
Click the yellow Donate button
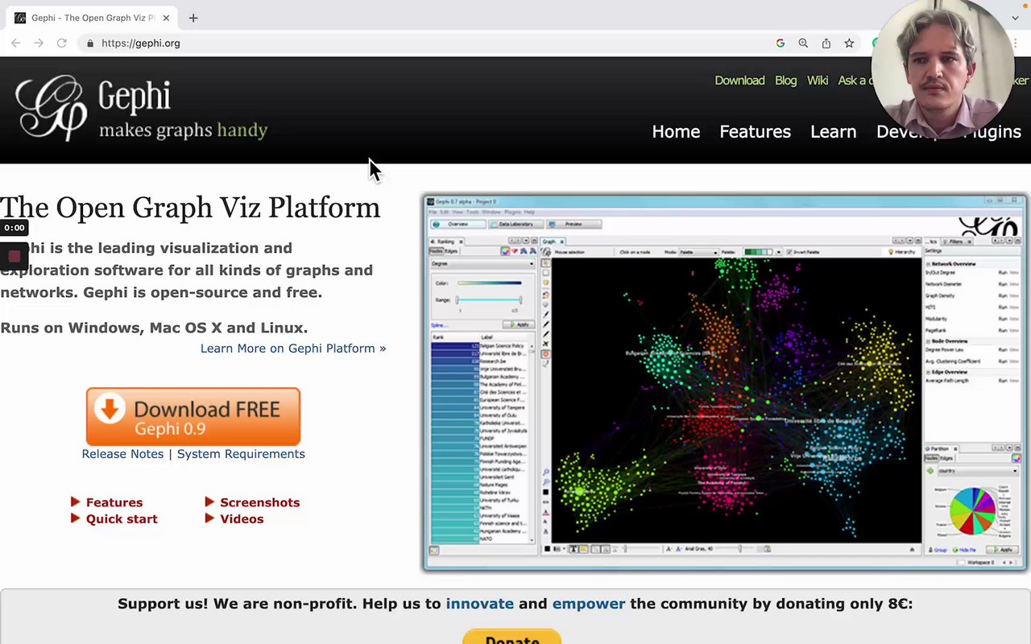(x=512, y=637)
